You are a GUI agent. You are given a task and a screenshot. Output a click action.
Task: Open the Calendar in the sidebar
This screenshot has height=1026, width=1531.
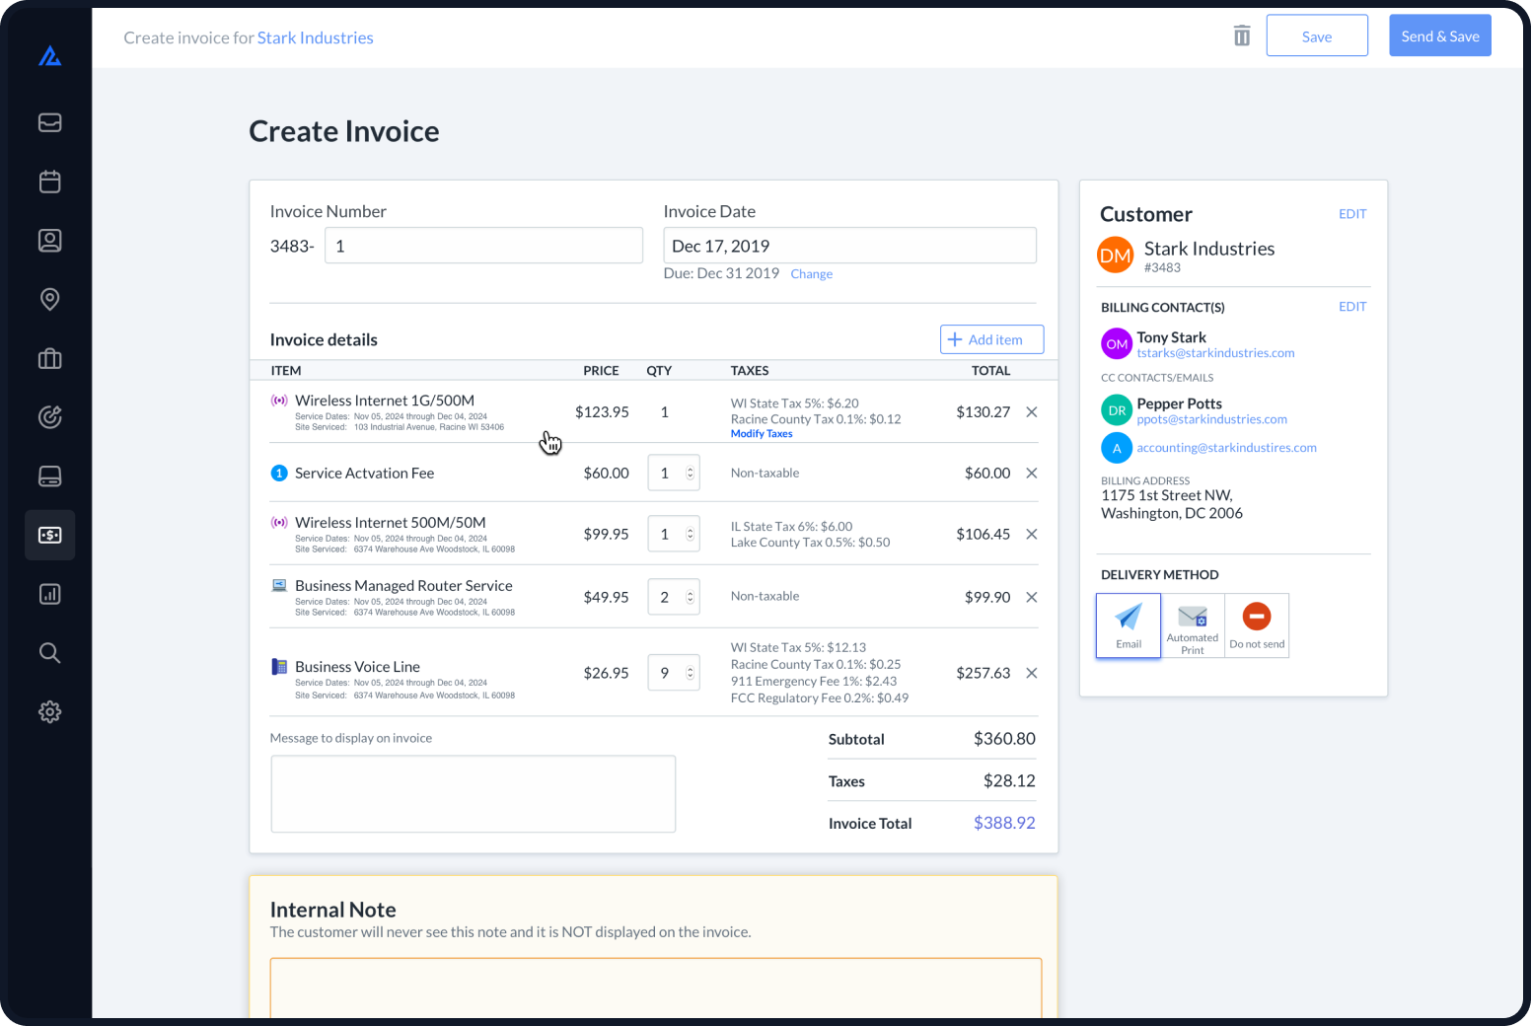click(x=49, y=182)
